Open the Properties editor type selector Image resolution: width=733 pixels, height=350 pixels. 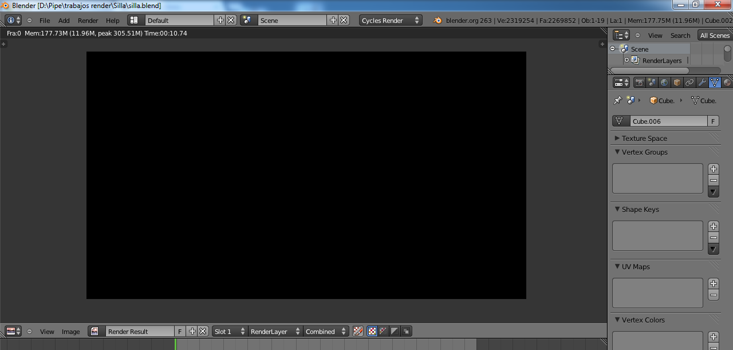tap(621, 82)
